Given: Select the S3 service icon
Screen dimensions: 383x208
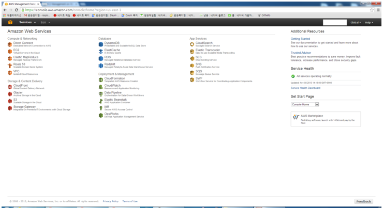Looking at the screenshot, I should pyautogui.click(x=10, y=101).
